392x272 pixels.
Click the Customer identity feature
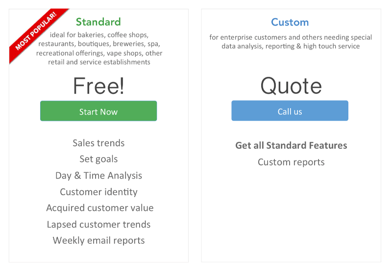point(98,192)
